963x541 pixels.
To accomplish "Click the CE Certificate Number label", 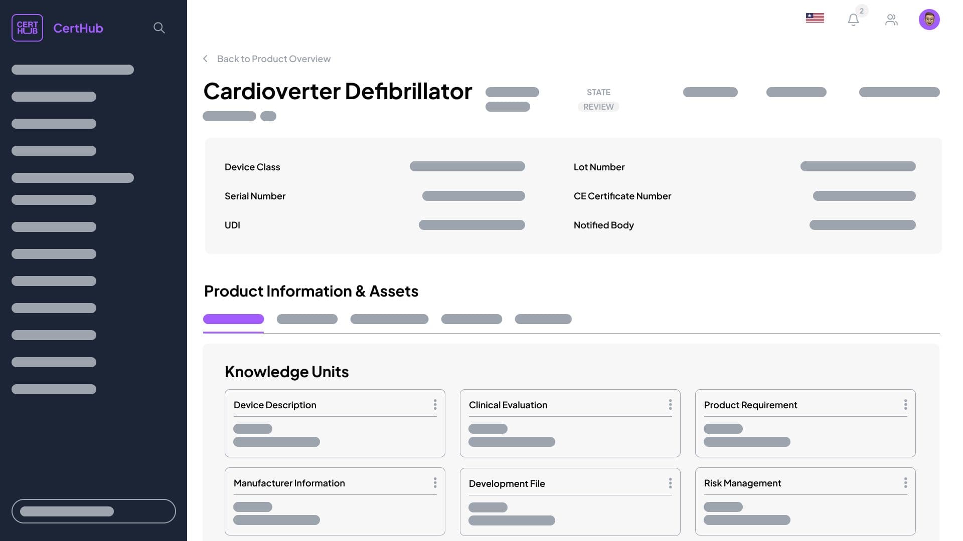I will point(622,196).
